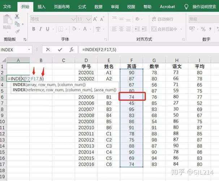Click the Orientation text angle icon
This screenshot has height=181, width=219.
137,19
